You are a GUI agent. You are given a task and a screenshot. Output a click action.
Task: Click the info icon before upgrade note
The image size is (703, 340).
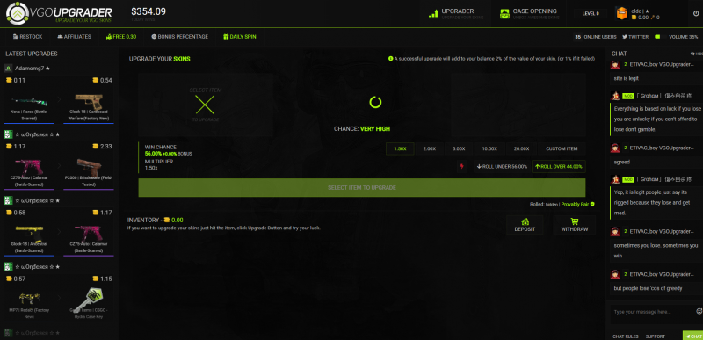(390, 59)
